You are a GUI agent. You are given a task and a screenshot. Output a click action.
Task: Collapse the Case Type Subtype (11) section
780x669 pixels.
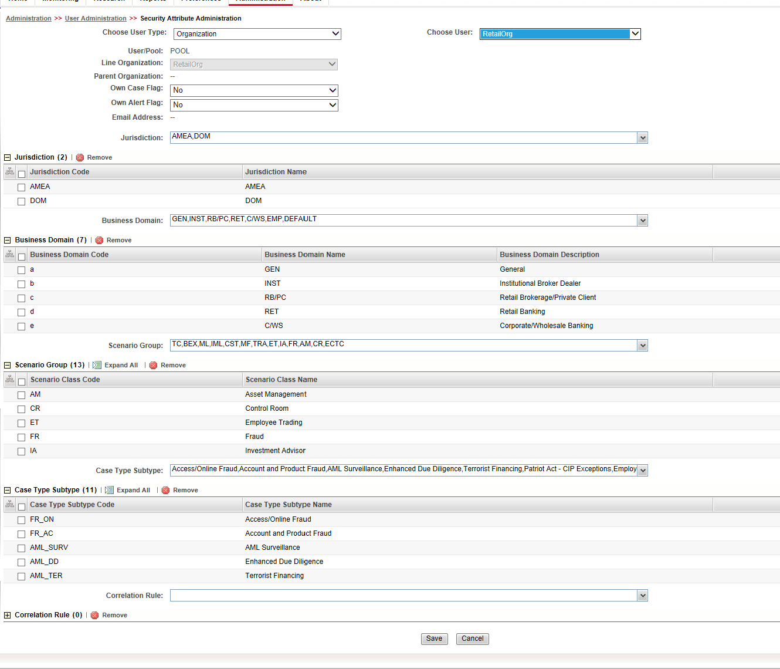pyautogui.click(x=8, y=490)
